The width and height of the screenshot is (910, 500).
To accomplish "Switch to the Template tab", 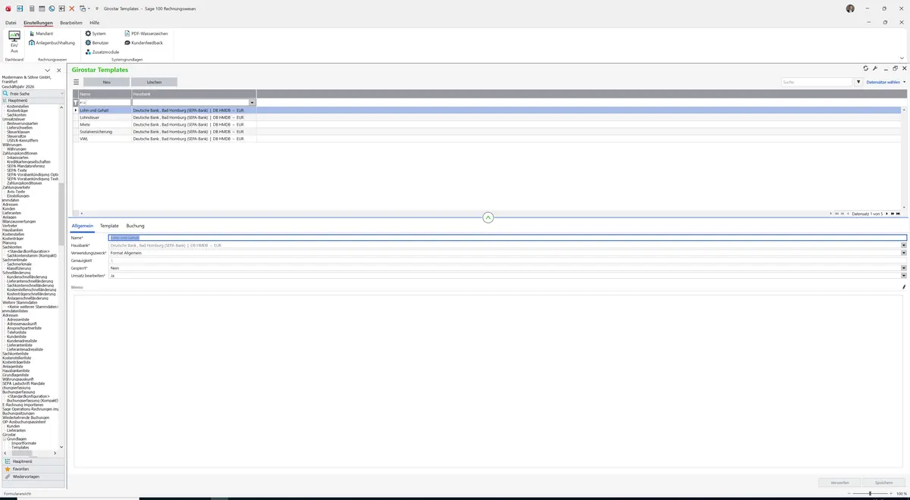I will tap(109, 226).
